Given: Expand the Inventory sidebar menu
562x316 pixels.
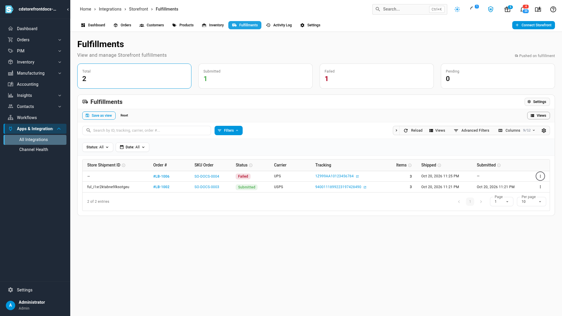Looking at the screenshot, I should pos(35,62).
